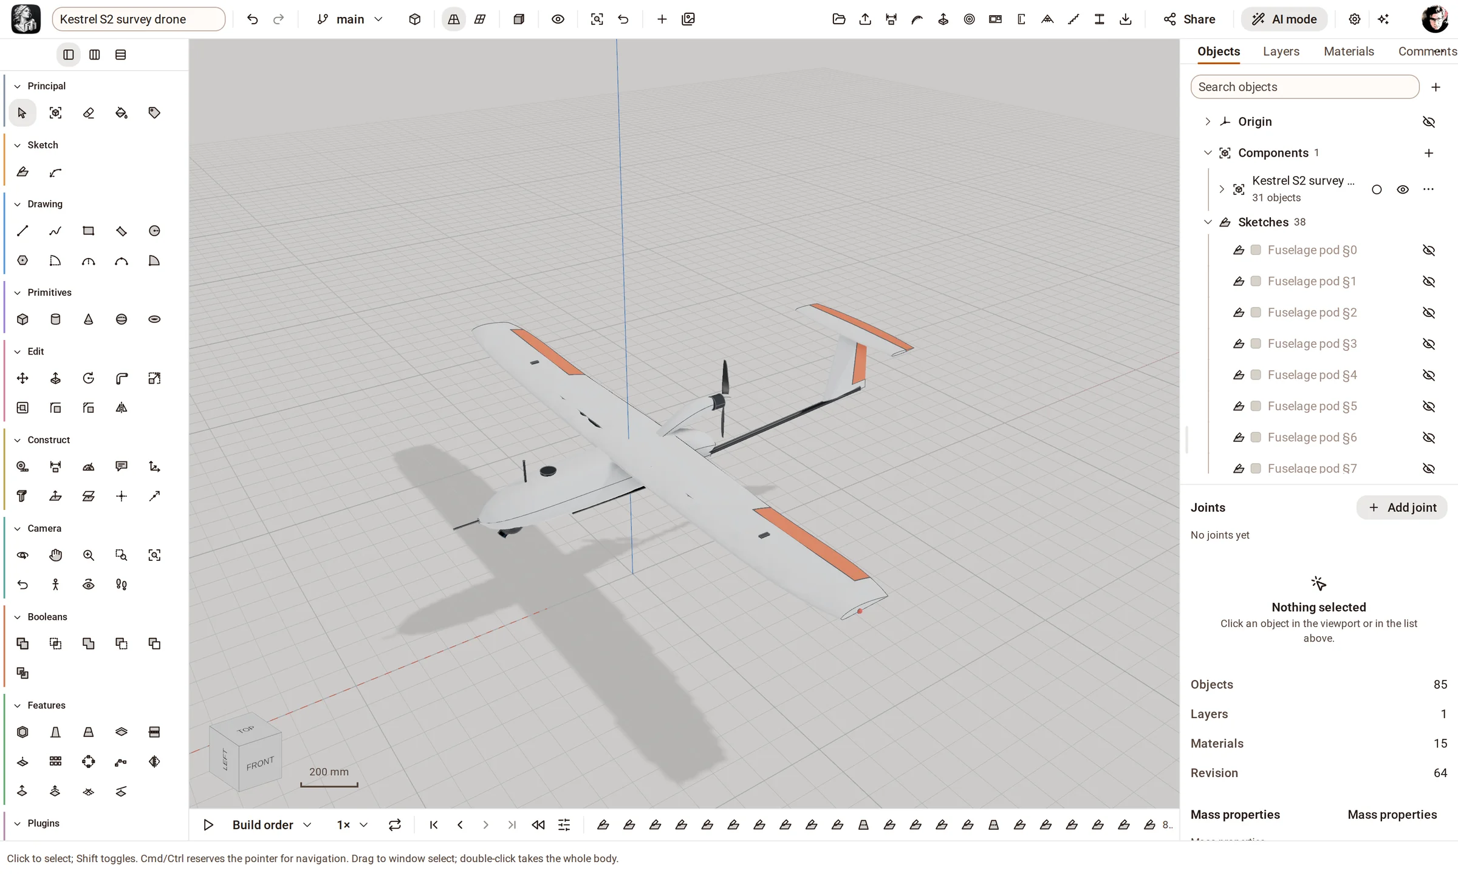Open the Comments tab
Screen dimensions: 1458x876
coord(1427,52)
